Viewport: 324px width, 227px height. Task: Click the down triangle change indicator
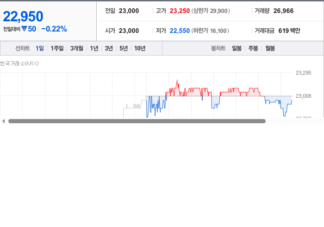pyautogui.click(x=24, y=29)
